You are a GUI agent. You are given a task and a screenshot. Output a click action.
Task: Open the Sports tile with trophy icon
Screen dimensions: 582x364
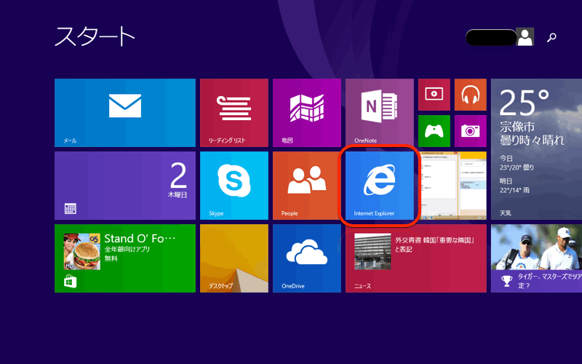pos(536,258)
